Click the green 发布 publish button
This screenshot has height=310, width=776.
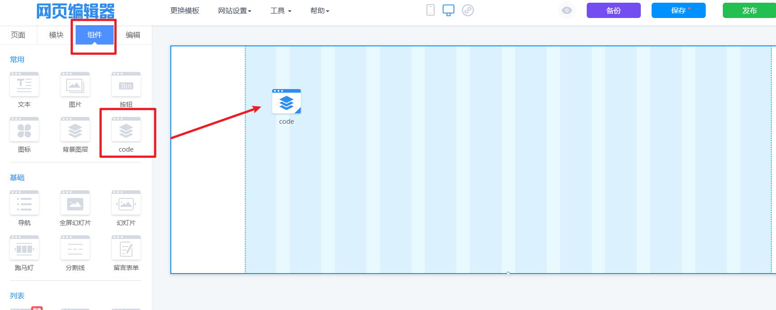(749, 10)
